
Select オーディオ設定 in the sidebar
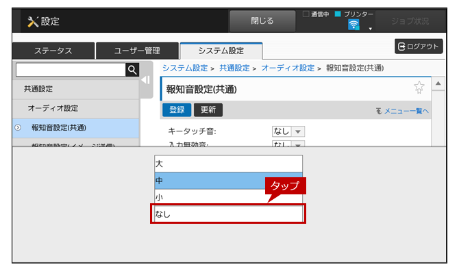pos(76,108)
